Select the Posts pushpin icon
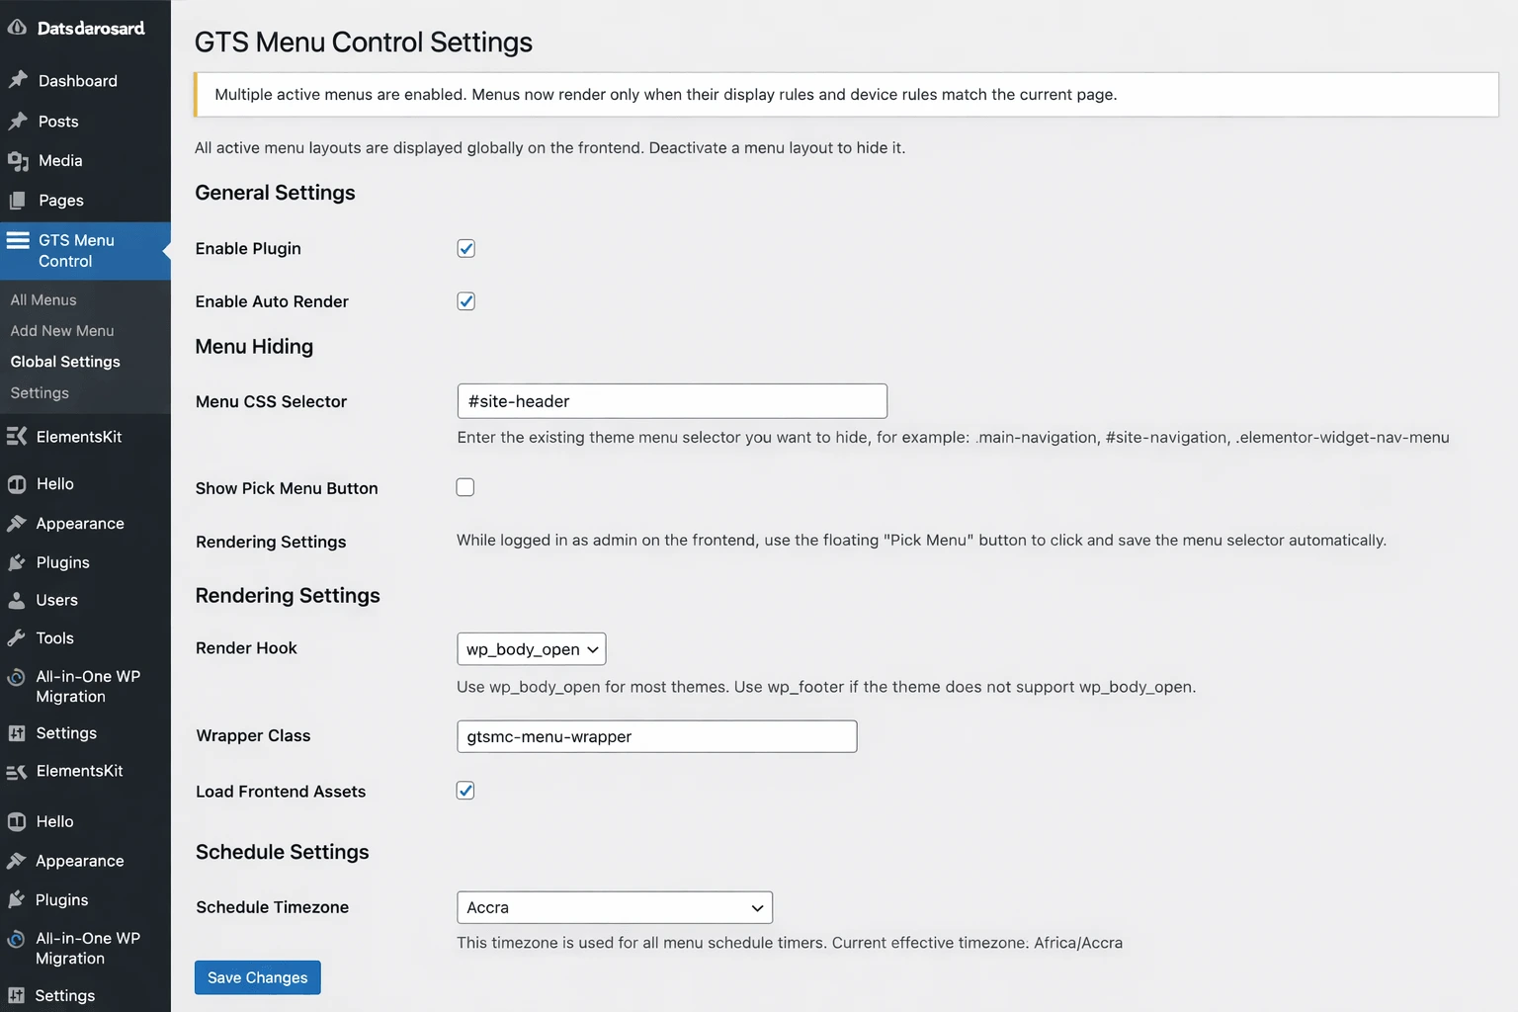 pos(18,121)
